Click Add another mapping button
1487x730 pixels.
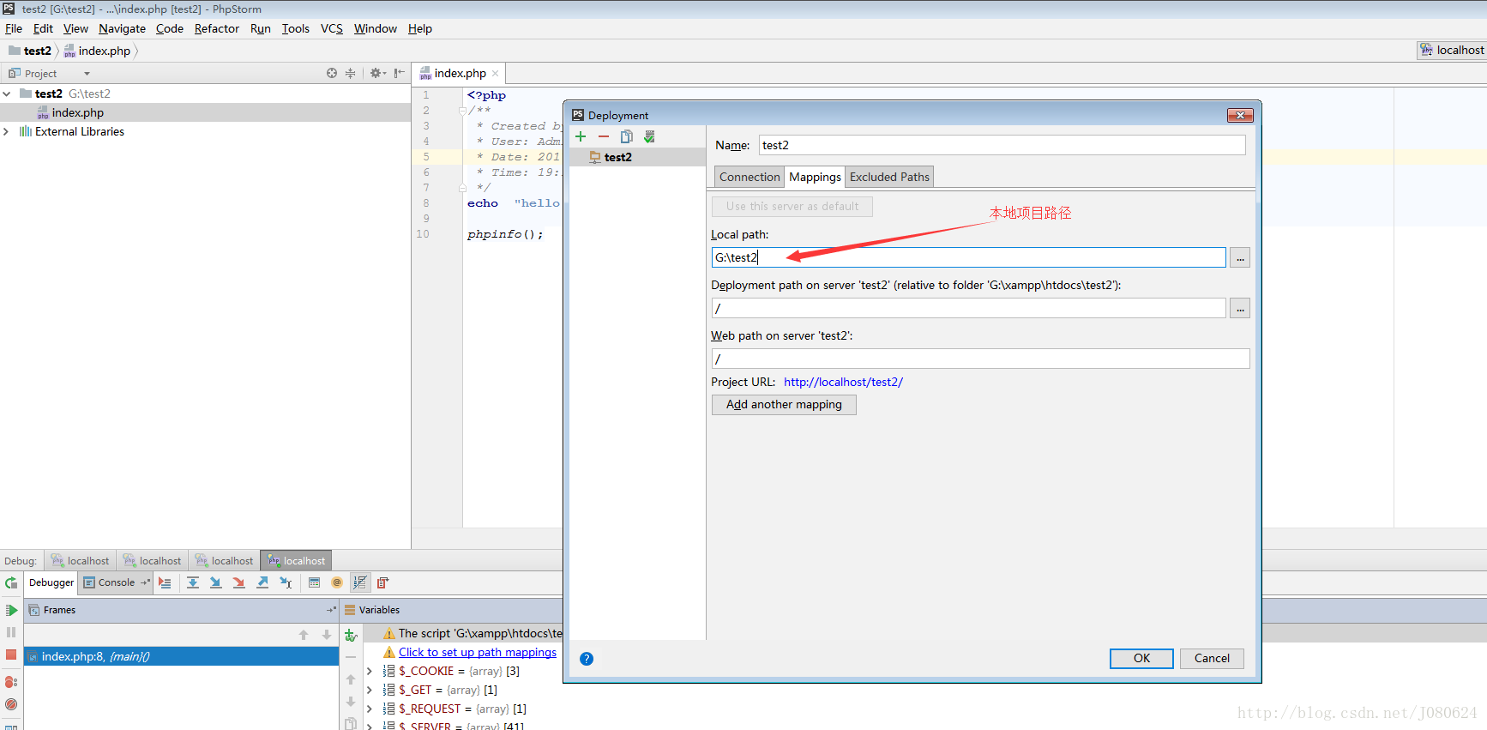784,405
